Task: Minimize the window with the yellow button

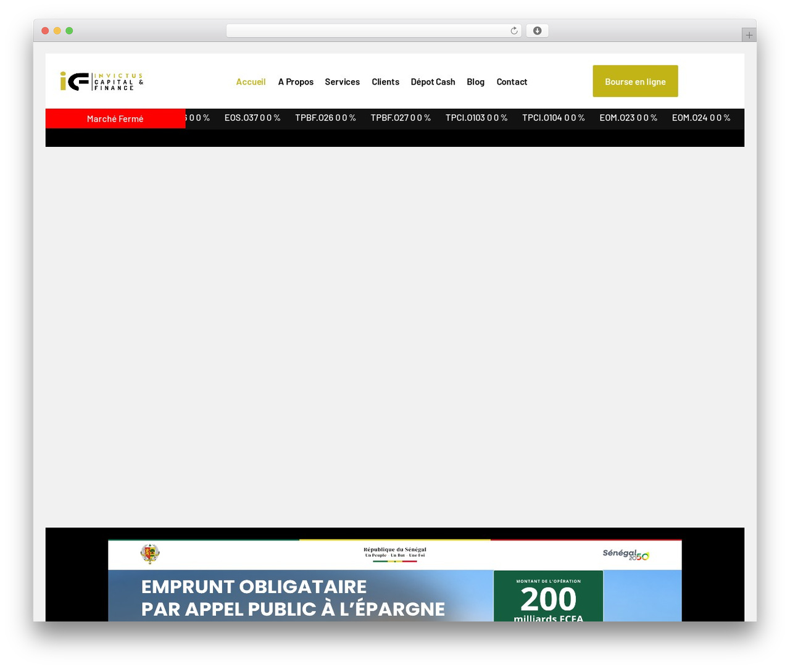Action: click(57, 31)
